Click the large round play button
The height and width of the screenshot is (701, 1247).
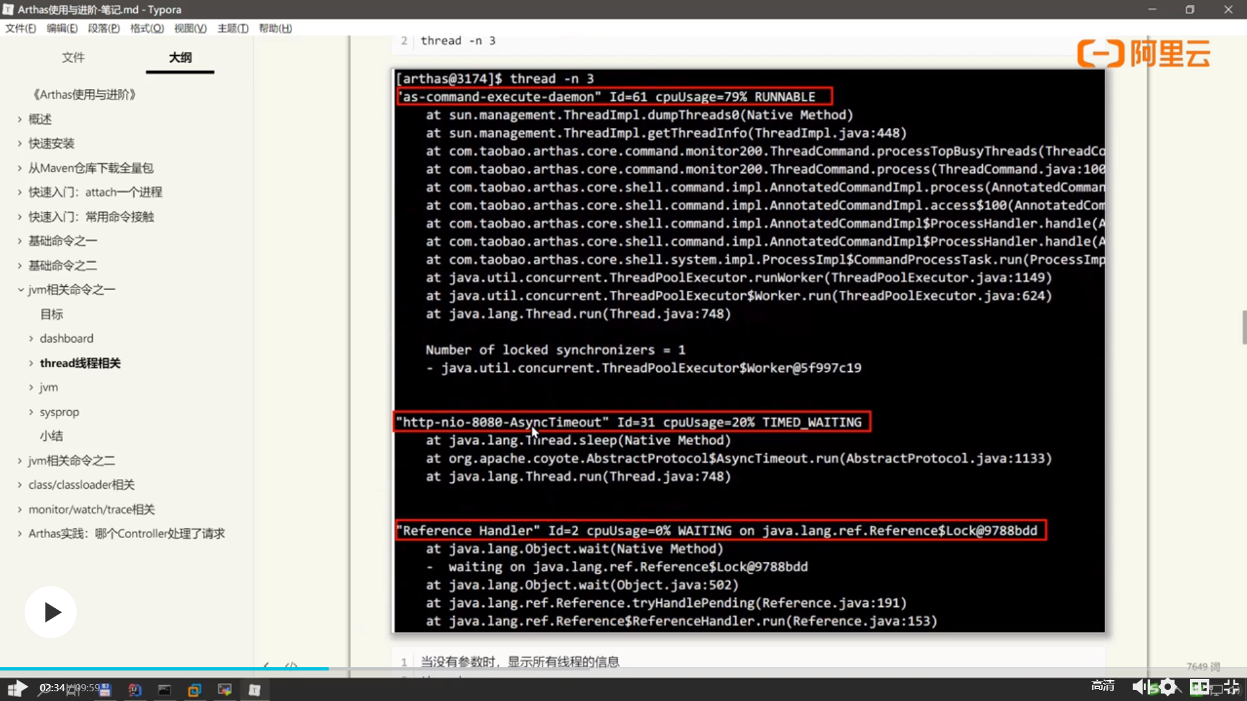pos(51,612)
